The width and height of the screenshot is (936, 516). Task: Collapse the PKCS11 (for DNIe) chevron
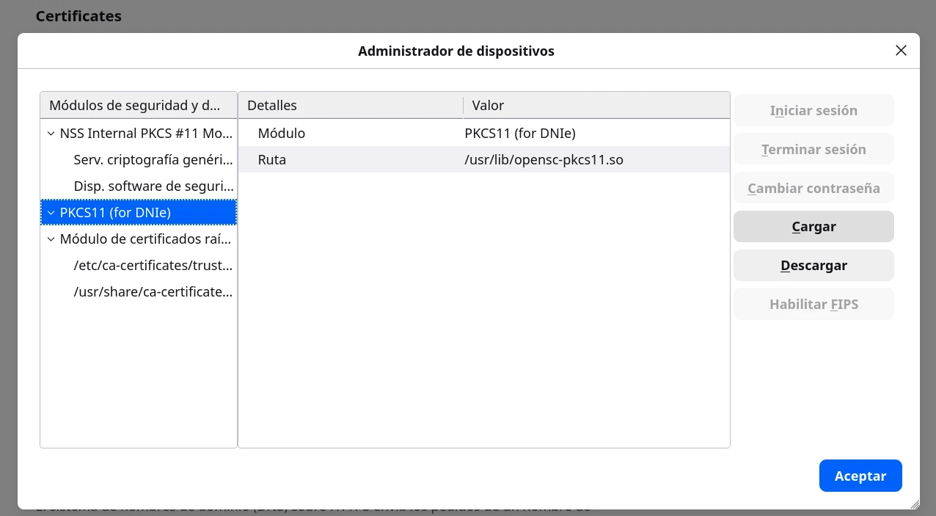pos(51,212)
